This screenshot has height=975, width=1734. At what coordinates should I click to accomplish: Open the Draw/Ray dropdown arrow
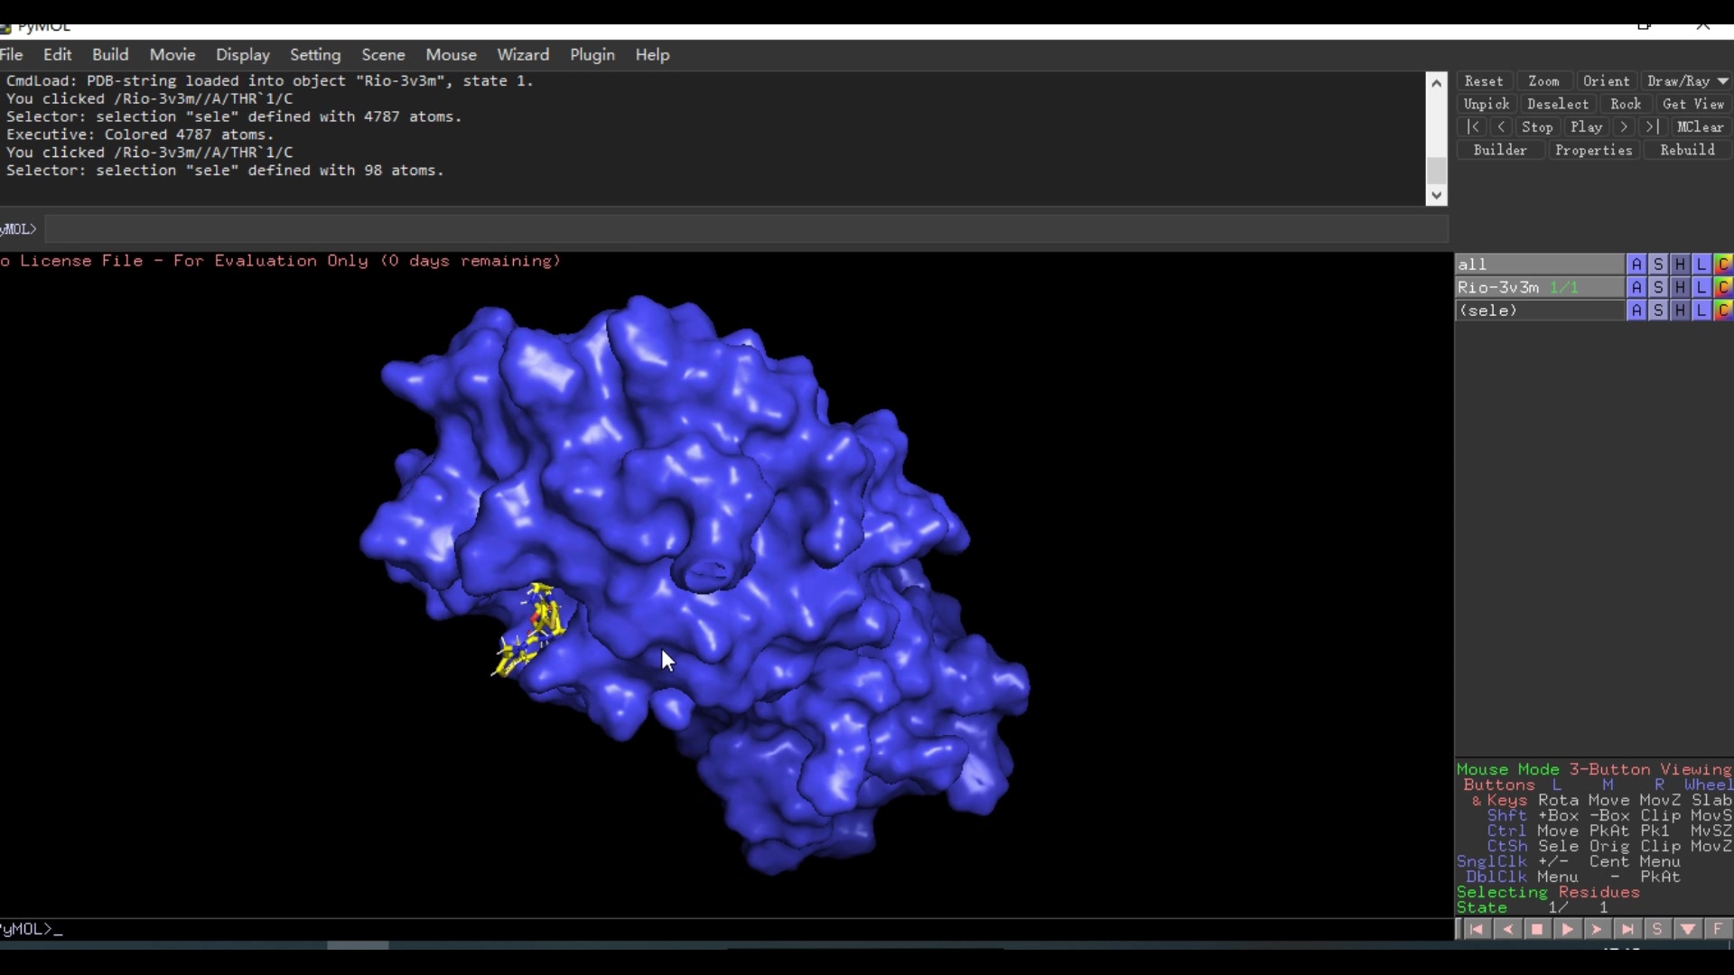(1723, 81)
